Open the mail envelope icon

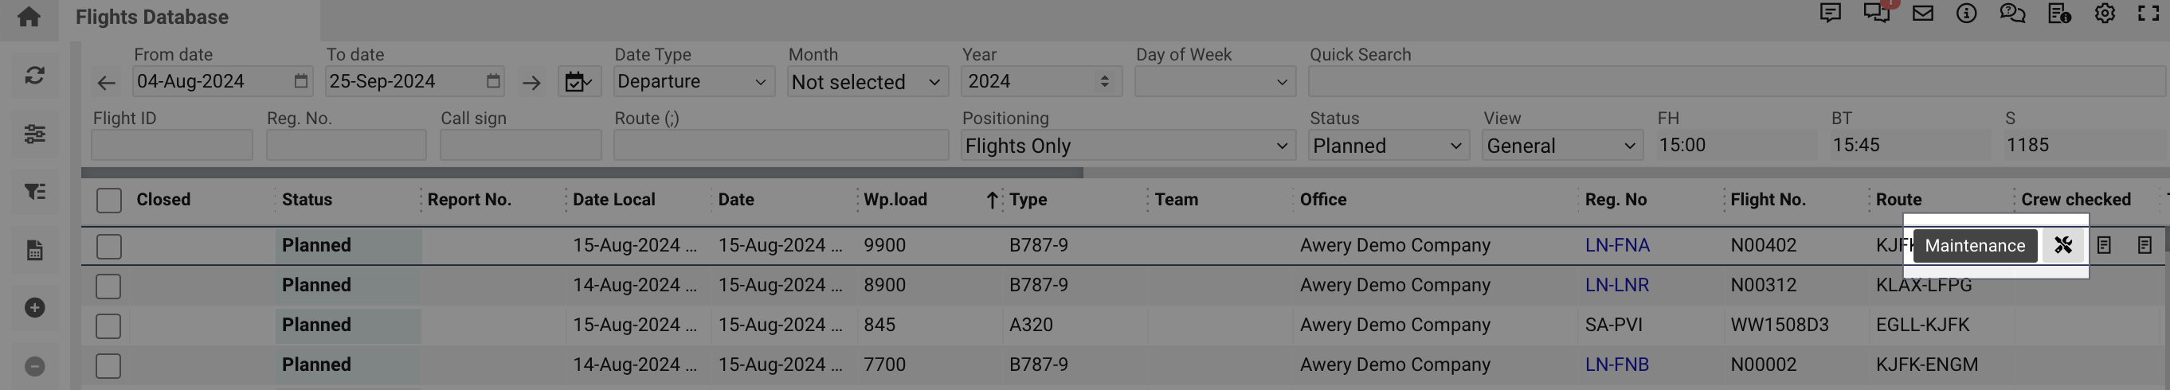1922,14
